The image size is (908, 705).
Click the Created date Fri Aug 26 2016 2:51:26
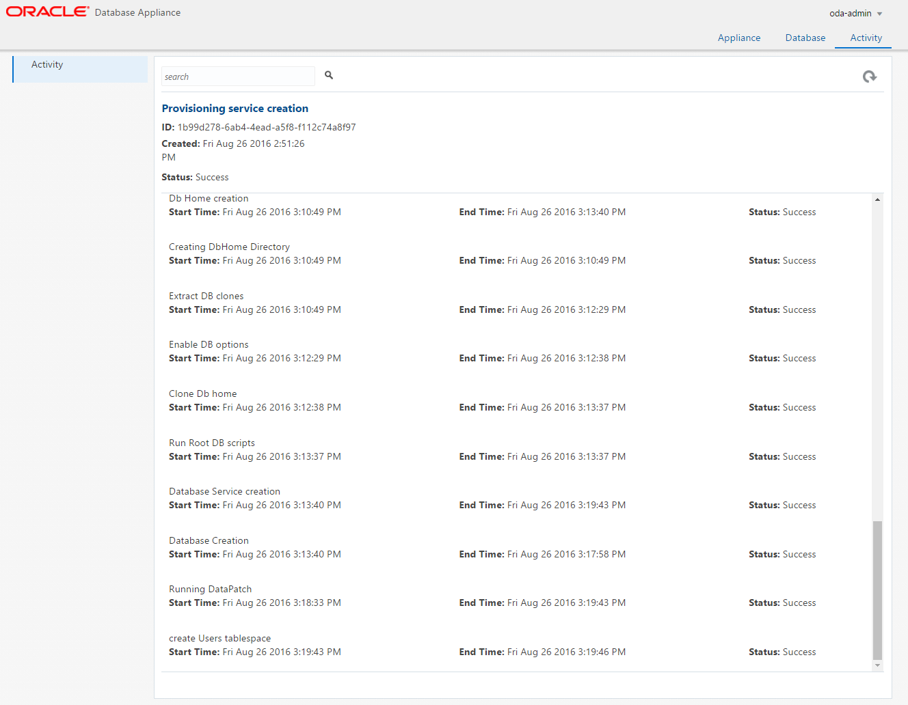254,143
